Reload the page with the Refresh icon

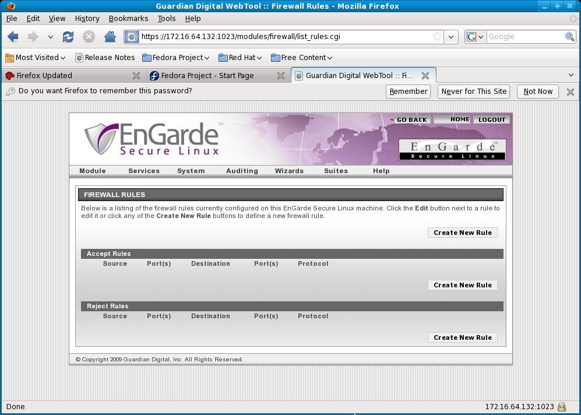point(68,37)
